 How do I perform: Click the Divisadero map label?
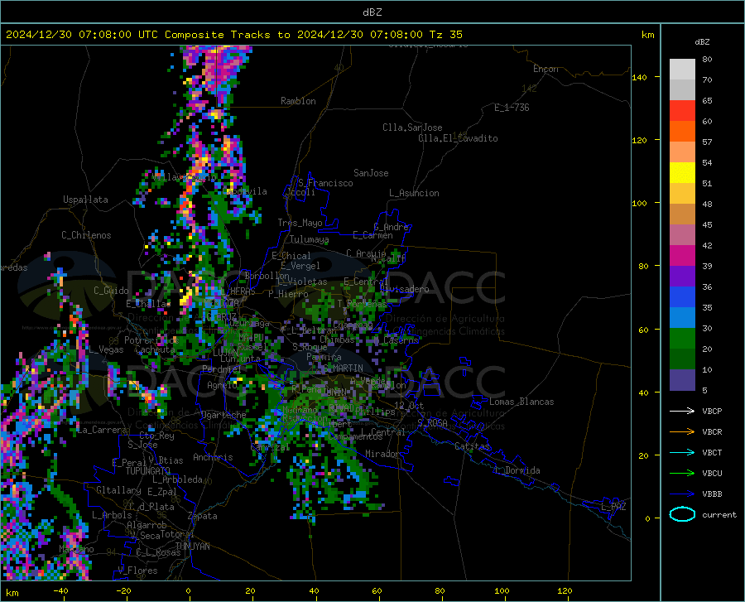pos(405,289)
